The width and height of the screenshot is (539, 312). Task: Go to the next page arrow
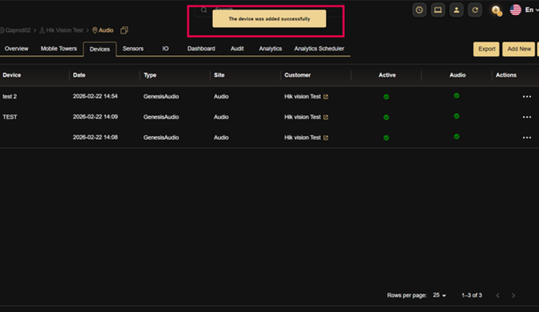513,295
